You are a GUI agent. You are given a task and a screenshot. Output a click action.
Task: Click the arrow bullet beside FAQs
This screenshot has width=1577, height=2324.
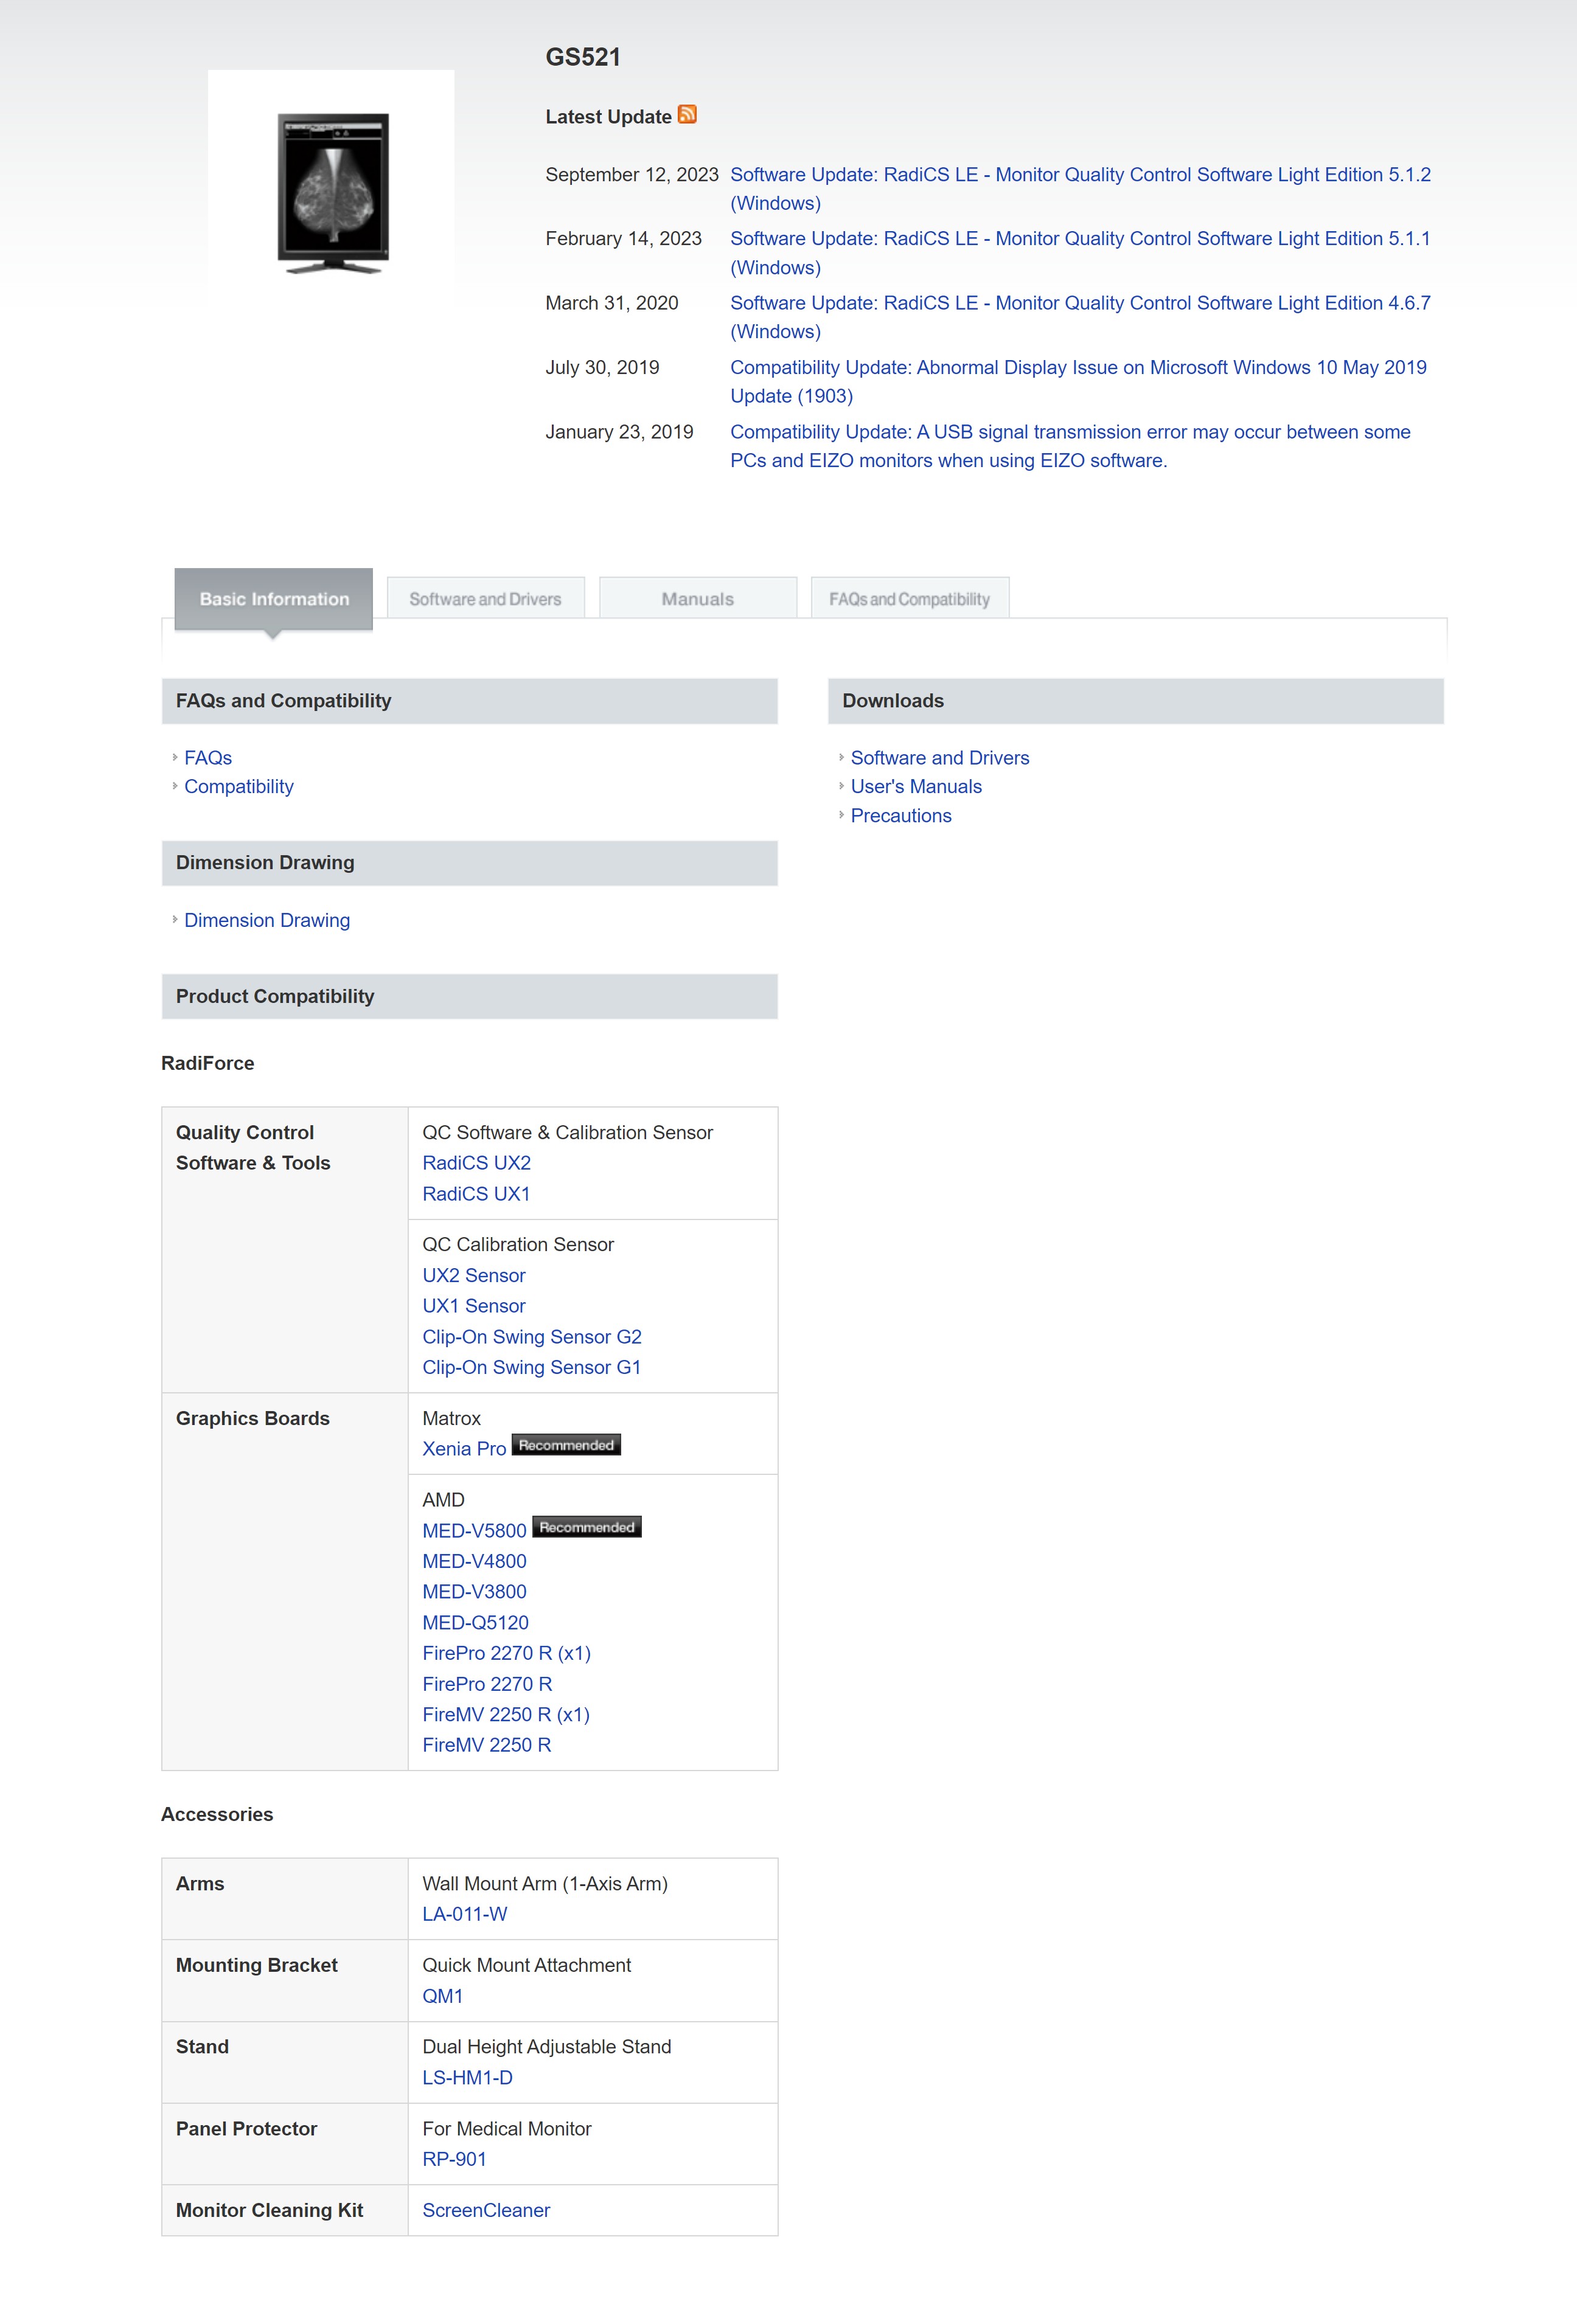175,757
